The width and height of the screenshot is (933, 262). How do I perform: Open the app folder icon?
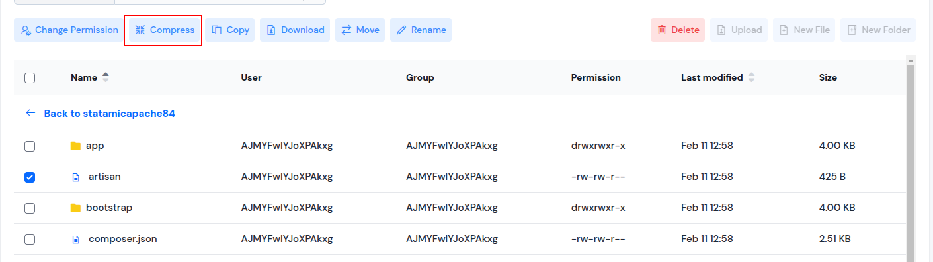click(x=75, y=146)
